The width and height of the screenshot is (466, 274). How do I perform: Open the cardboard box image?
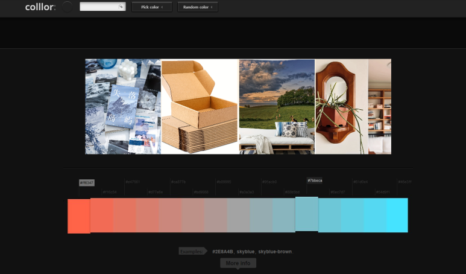coord(200,106)
